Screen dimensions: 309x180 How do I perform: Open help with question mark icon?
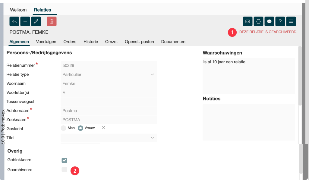tap(280, 21)
